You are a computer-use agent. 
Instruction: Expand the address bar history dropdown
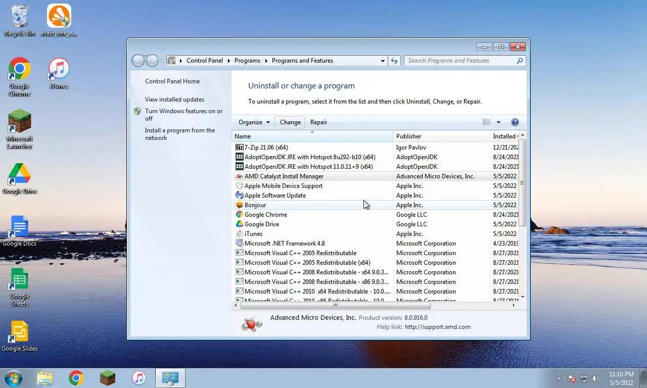tap(383, 61)
